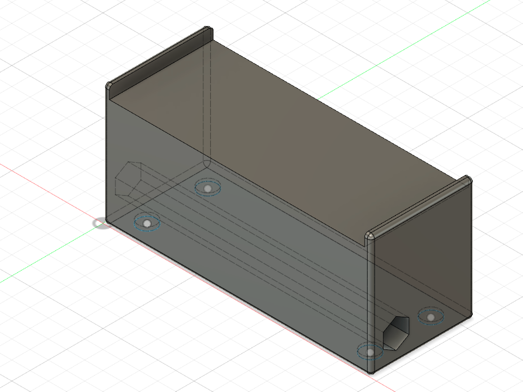Select the back-left mounting hole on the floor
This screenshot has height=392, width=523.
[x=208, y=188]
